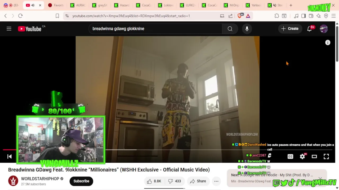Click the 27.5M subscribers text
Viewport: 339px width, 190px height.
tap(33, 184)
